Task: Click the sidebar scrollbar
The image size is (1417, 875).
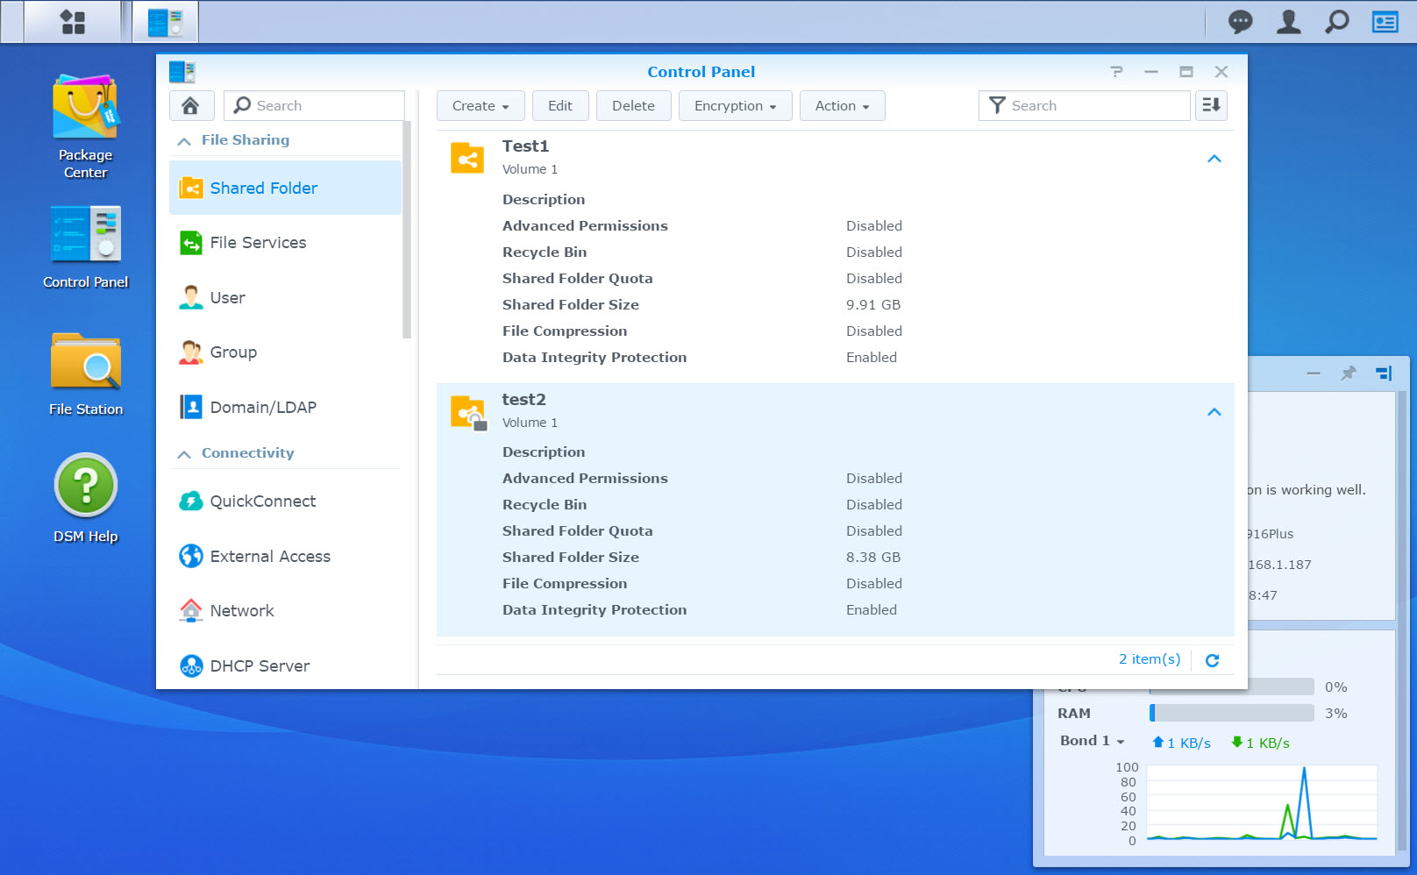Action: point(406,230)
